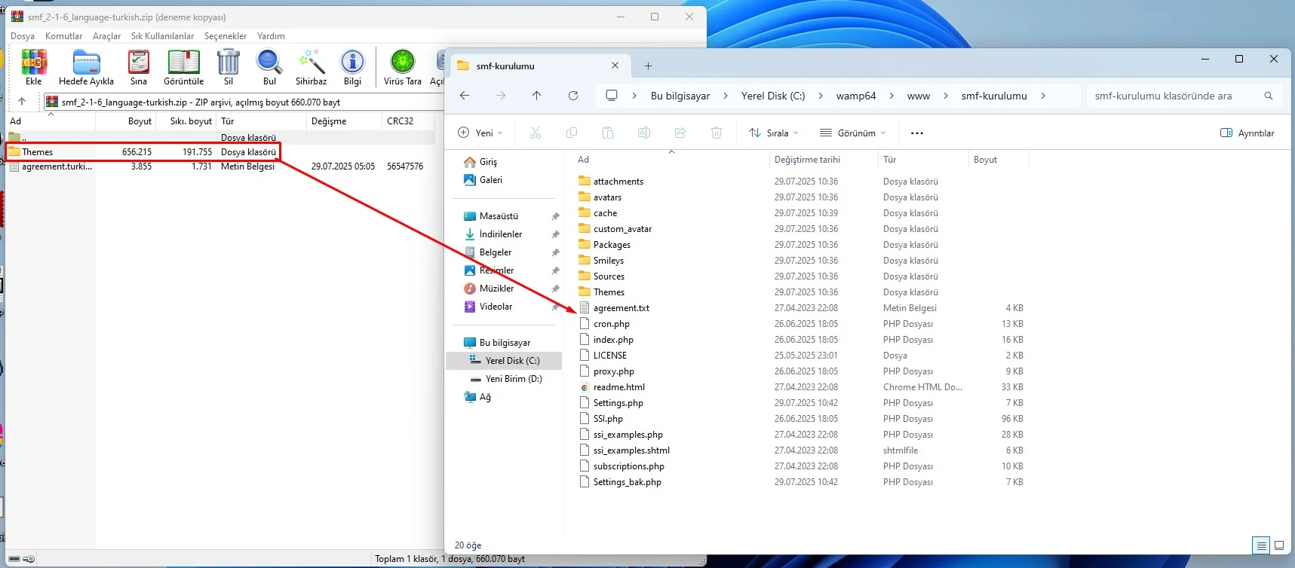Expand chevron after www breadcrumb
Screen dimensions: 1295x568
point(946,96)
